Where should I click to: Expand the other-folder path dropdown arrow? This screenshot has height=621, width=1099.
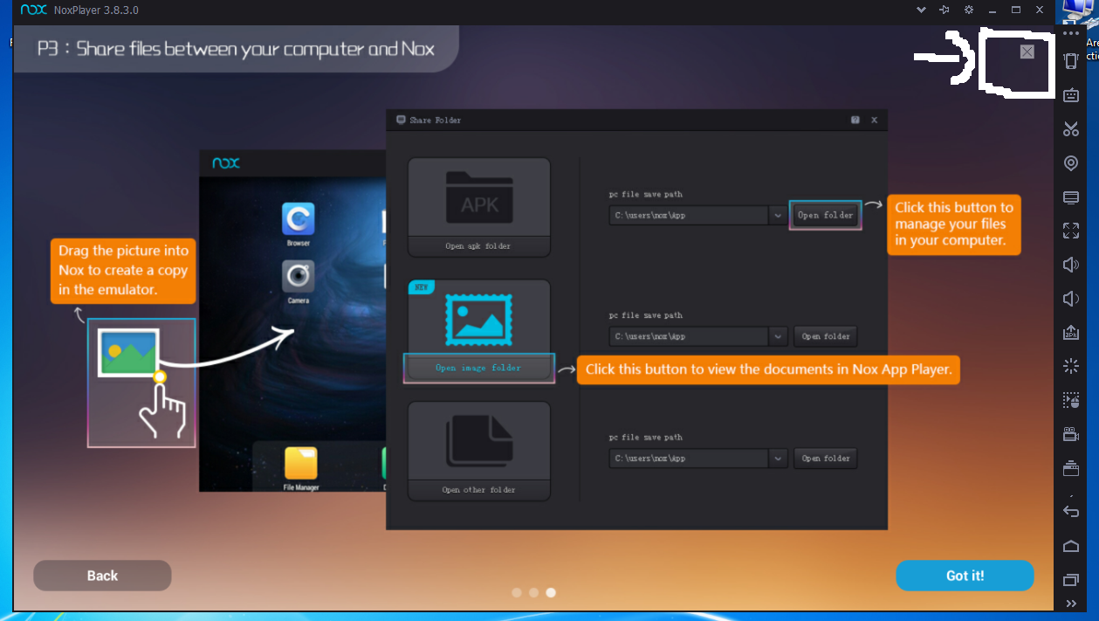click(x=778, y=458)
